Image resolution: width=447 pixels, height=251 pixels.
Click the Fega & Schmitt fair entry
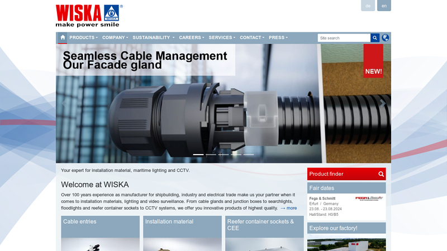click(346, 206)
